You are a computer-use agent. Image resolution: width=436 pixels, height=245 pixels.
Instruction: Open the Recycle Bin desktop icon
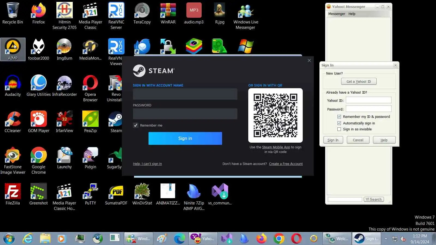coord(13,13)
